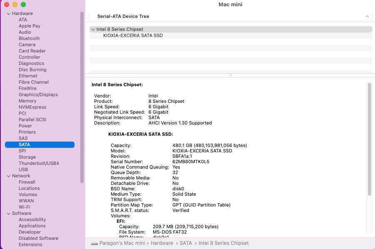Select Accessibility under Software
Viewport: 375px width, 249px height.
click(x=32, y=219)
